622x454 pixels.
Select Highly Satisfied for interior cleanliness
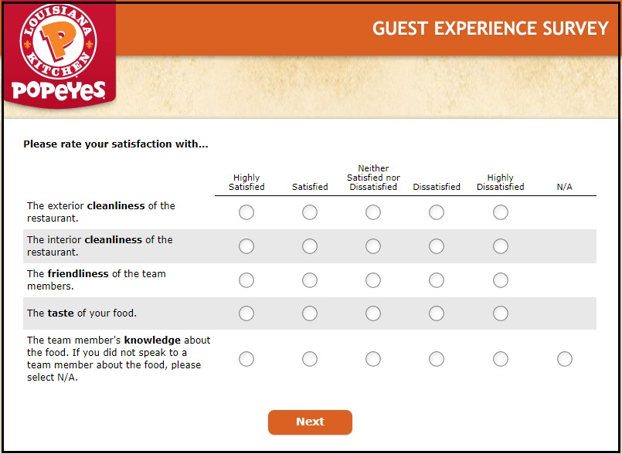[246, 246]
